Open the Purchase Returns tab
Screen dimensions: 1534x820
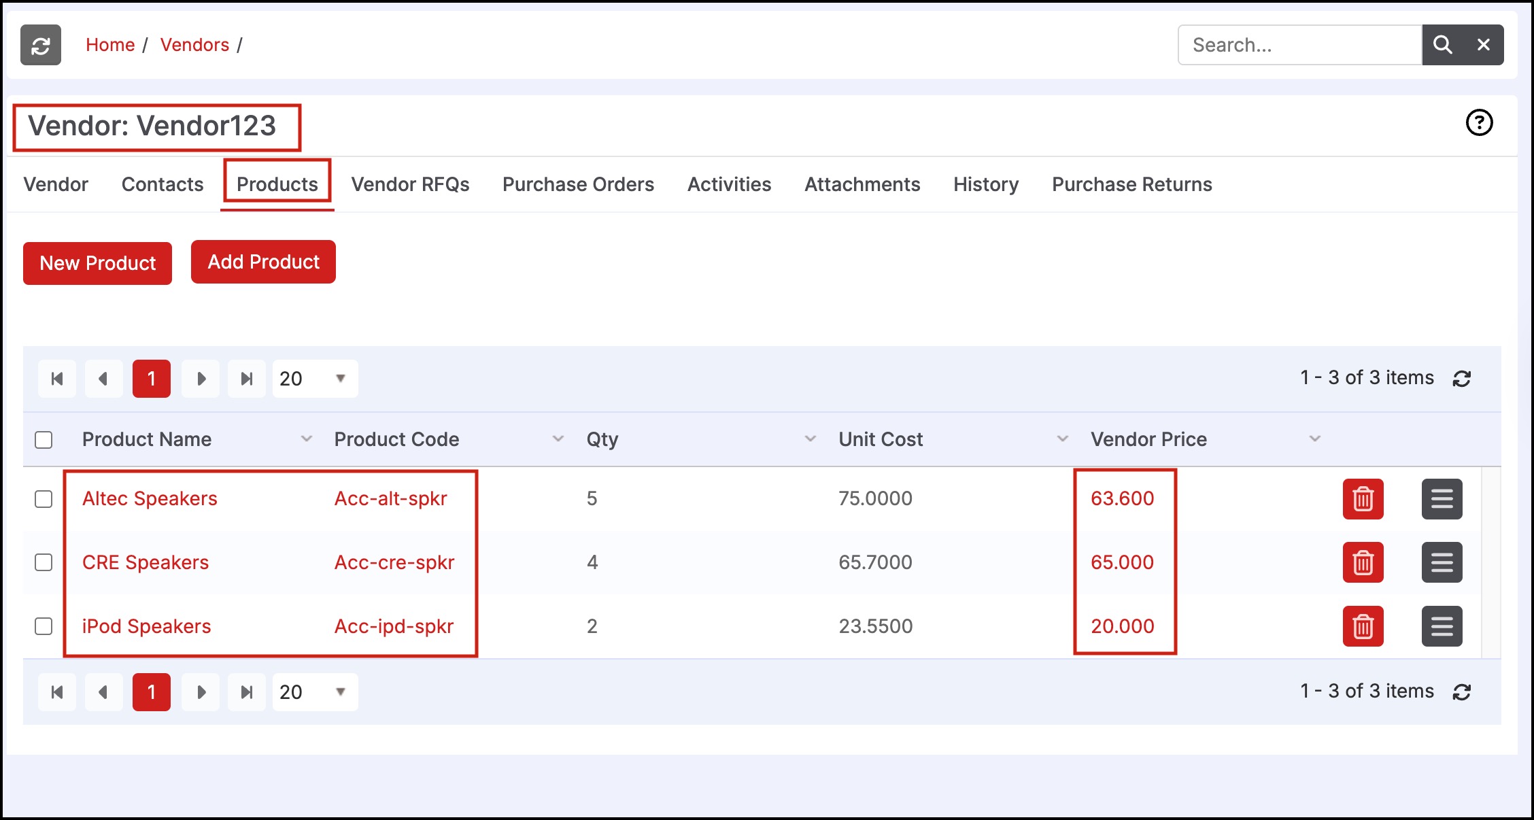click(x=1132, y=184)
